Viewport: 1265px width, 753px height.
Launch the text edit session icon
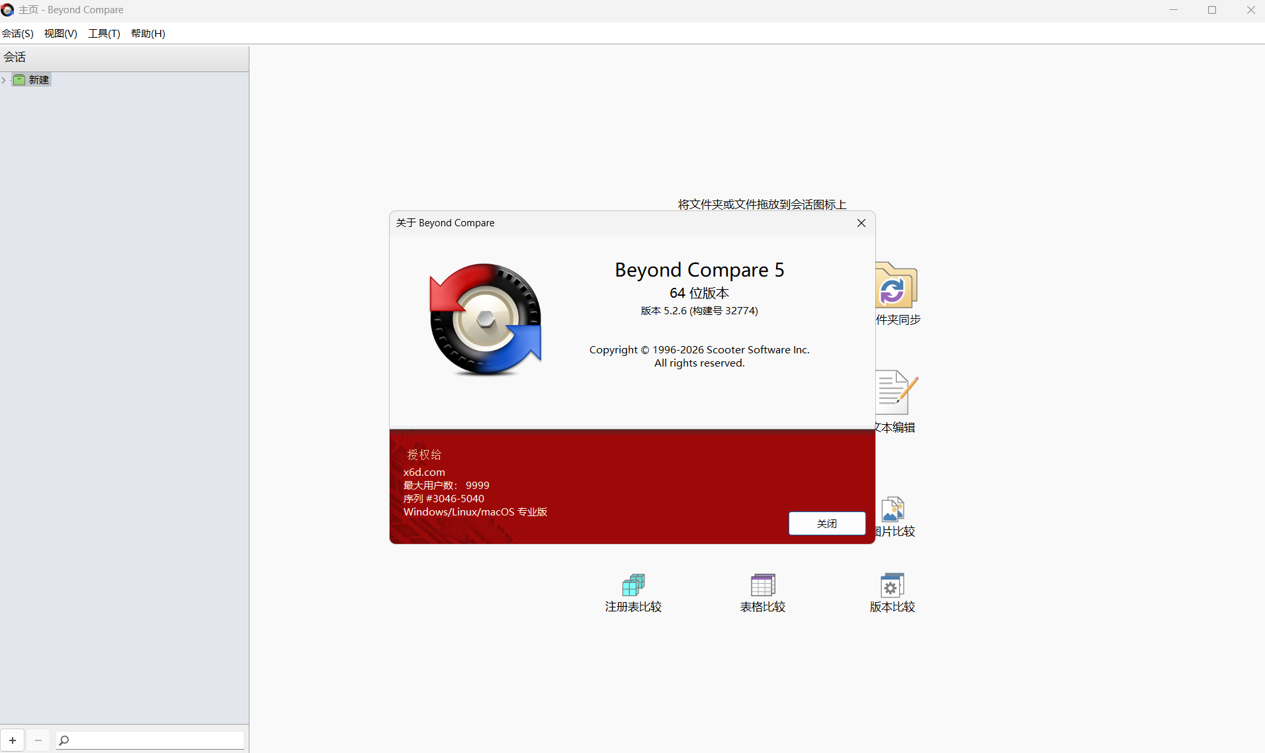pyautogui.click(x=896, y=392)
